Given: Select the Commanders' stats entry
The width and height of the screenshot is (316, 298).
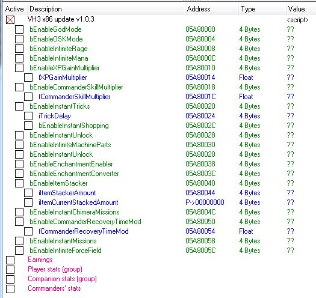Looking at the screenshot, I should click(54, 288).
